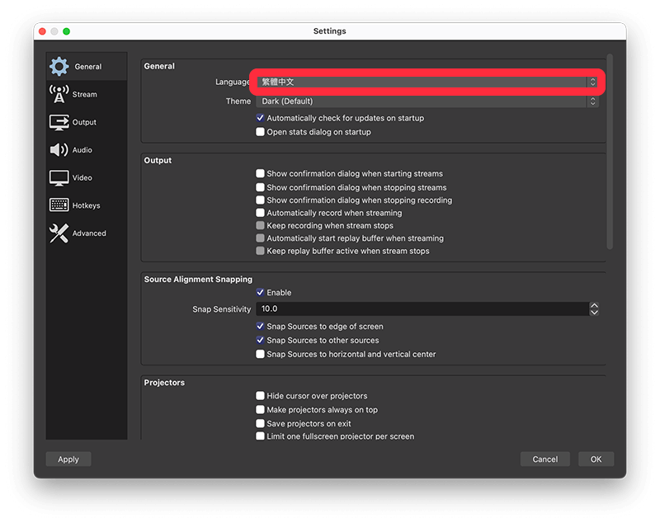Viewport: 660px width, 523px height.
Task: Click the Apply button
Action: pos(68,459)
